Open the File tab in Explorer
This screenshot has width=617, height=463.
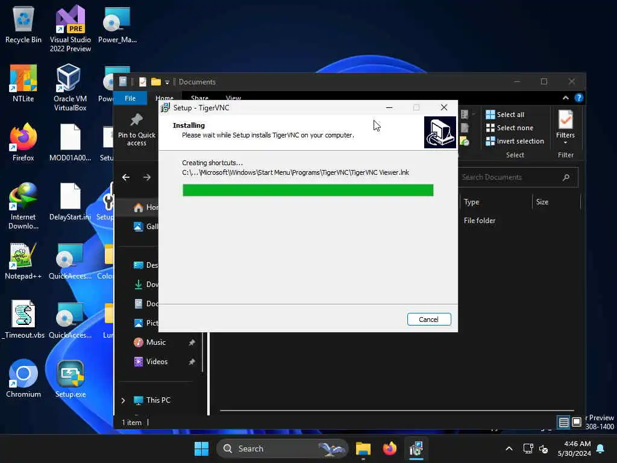130,98
